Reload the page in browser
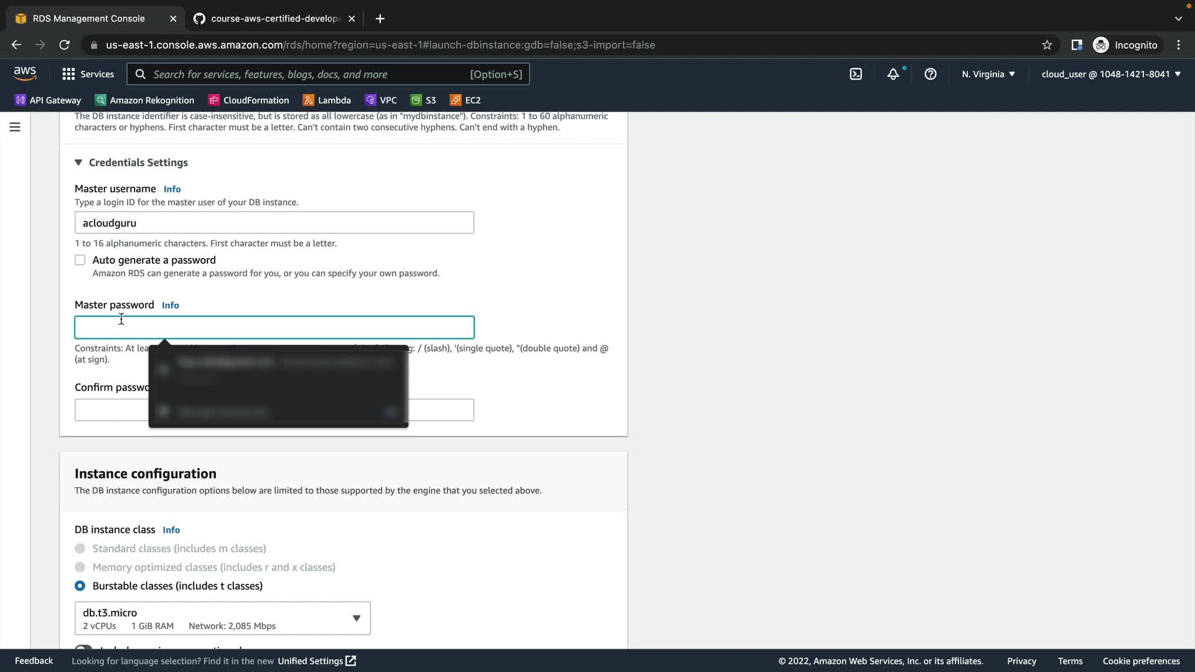The width and height of the screenshot is (1195, 672). click(x=64, y=45)
